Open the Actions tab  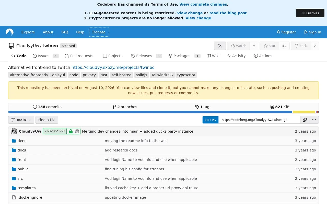[x=263, y=56]
